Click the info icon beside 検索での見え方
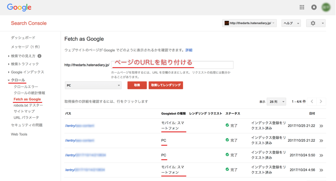This screenshot has width=336, height=181. click(39, 56)
